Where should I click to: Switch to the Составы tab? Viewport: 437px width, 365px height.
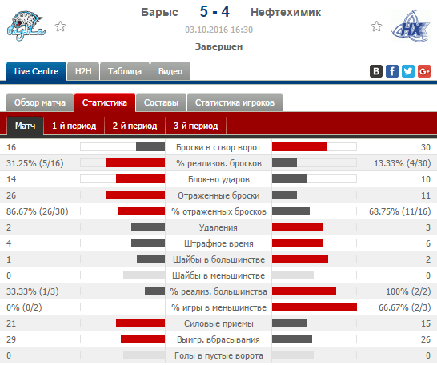[x=161, y=102]
